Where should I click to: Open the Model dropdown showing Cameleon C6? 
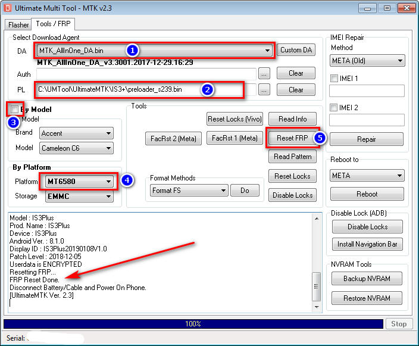click(76, 148)
